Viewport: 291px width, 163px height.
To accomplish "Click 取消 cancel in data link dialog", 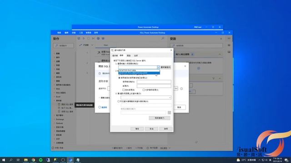I will (x=151, y=129).
